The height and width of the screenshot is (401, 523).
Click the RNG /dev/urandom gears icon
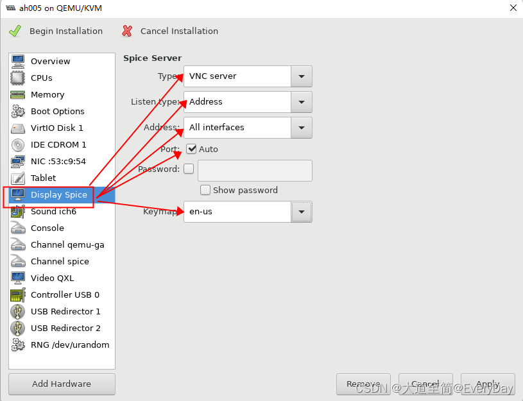[18, 345]
